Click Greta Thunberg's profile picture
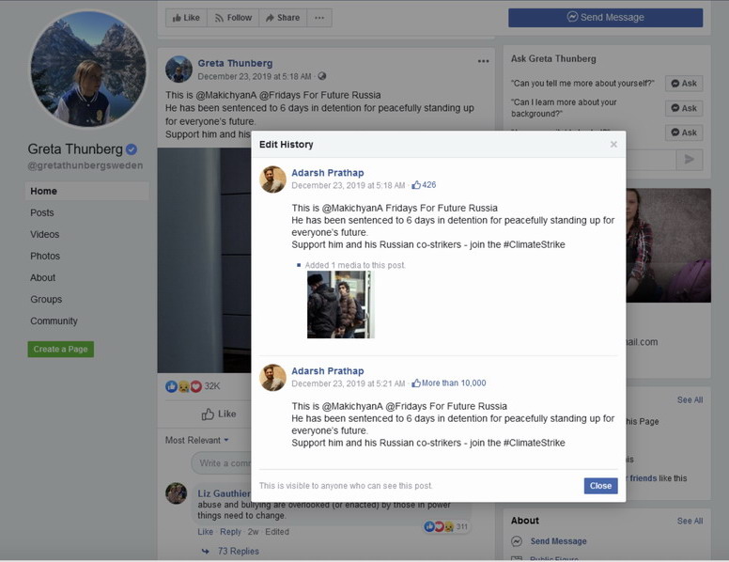This screenshot has height=562, width=729. pyautogui.click(x=88, y=71)
